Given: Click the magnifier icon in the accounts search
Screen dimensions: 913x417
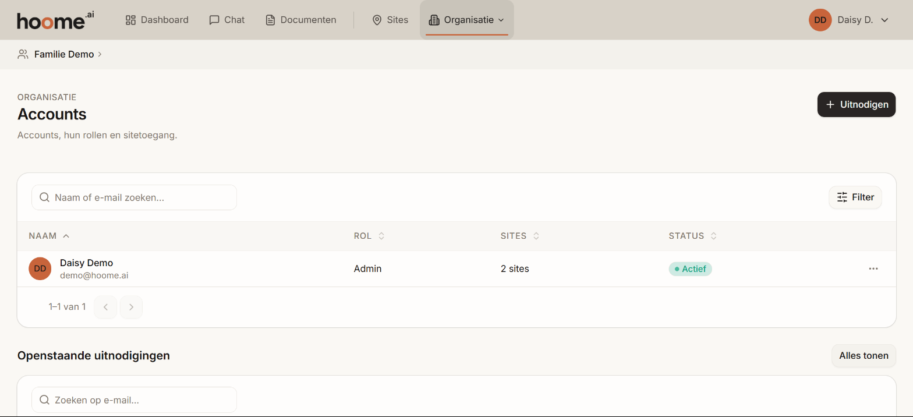Looking at the screenshot, I should (44, 197).
